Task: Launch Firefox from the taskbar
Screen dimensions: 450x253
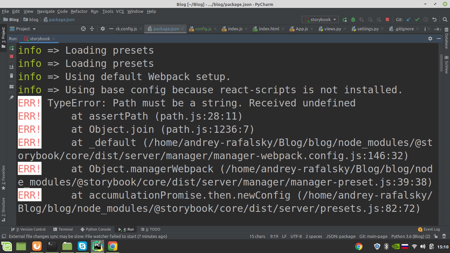Action: (37, 246)
